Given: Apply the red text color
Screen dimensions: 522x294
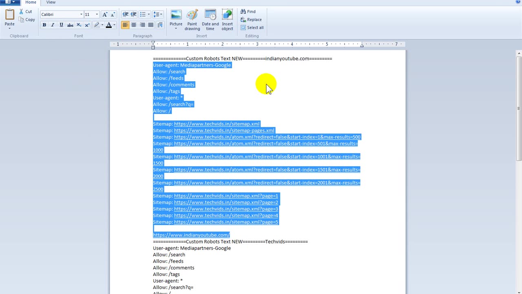Looking at the screenshot, I should click(108, 25).
